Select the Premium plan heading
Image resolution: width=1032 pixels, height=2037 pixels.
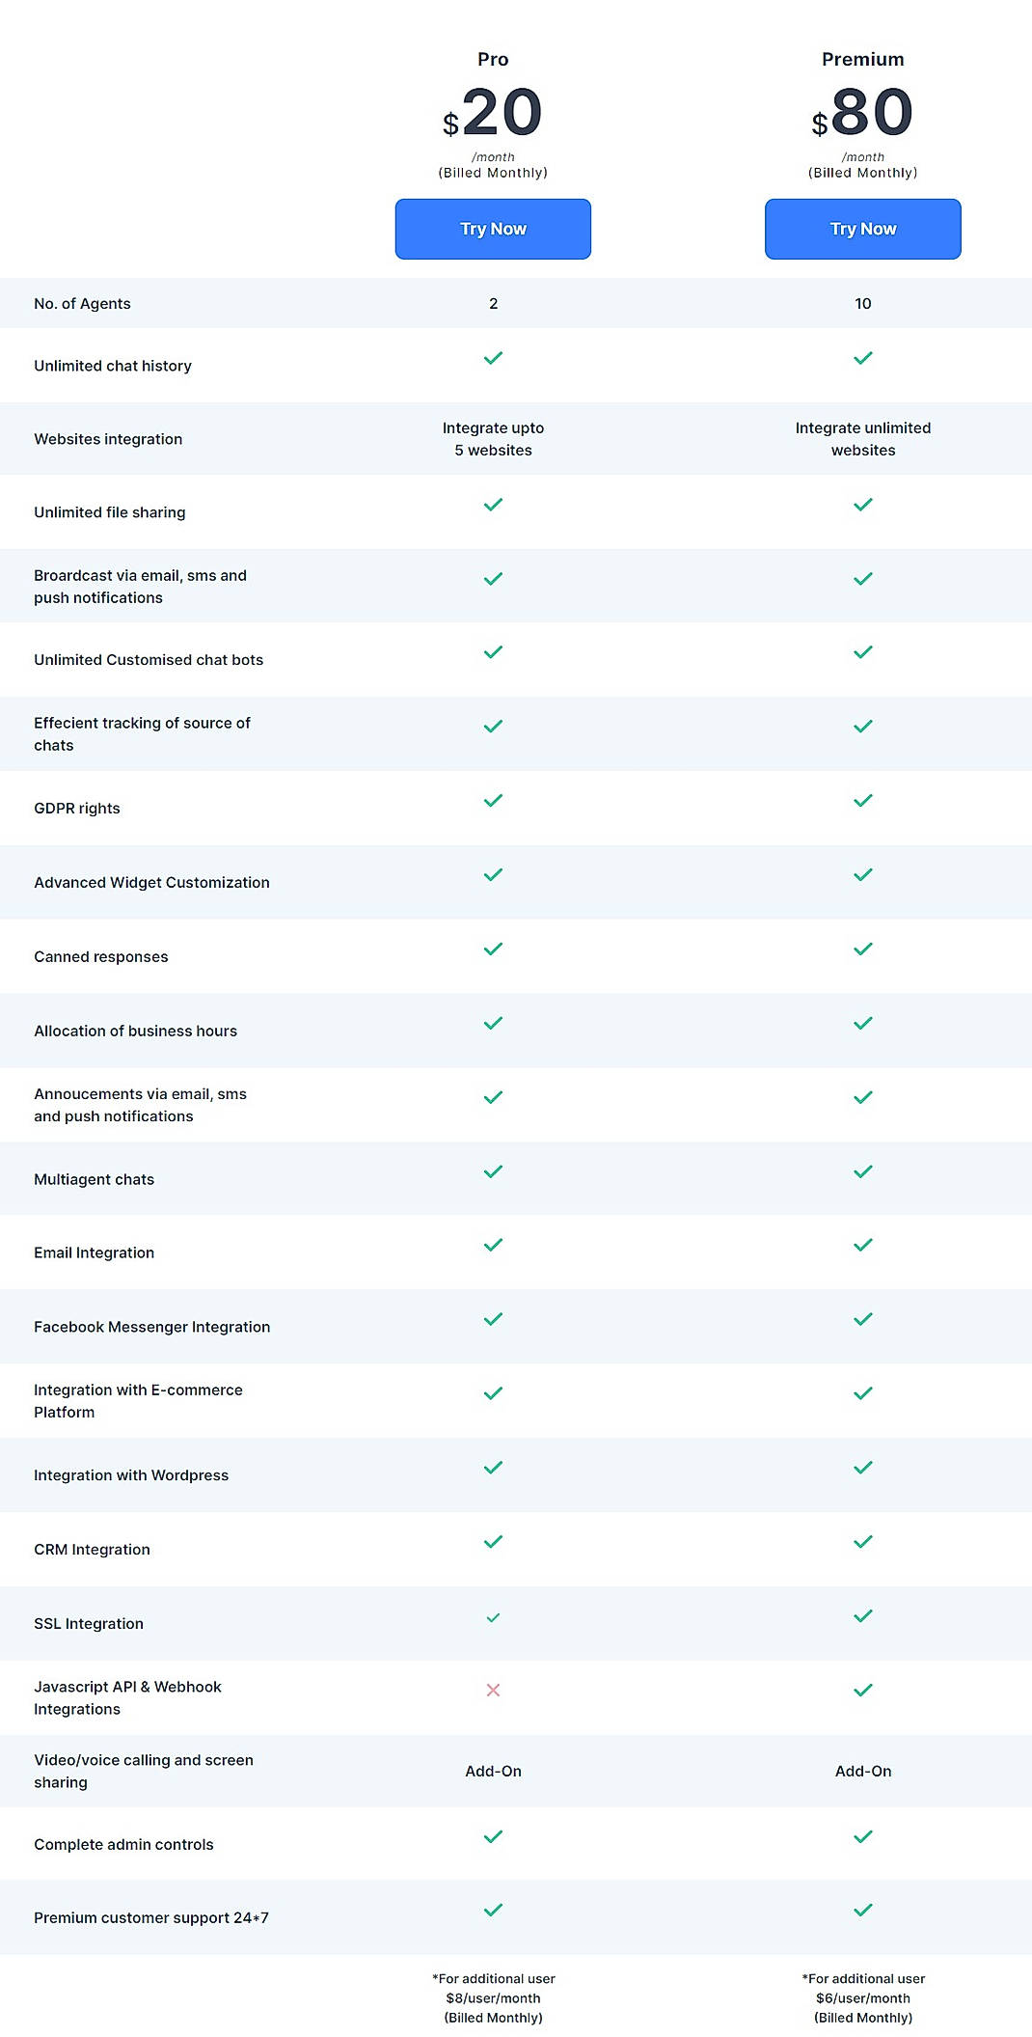861,59
